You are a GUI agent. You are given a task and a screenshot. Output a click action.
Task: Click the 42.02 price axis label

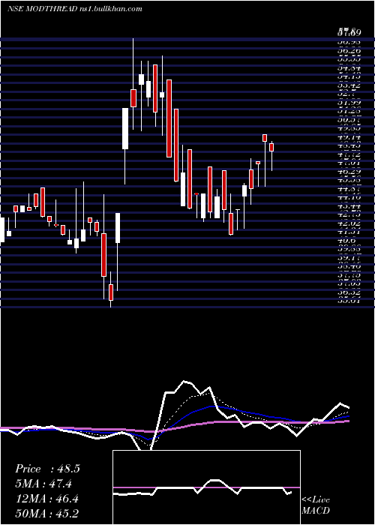pos(349,223)
